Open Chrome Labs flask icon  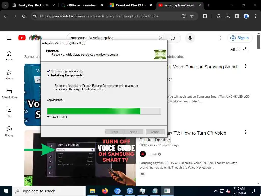tap(218, 16)
